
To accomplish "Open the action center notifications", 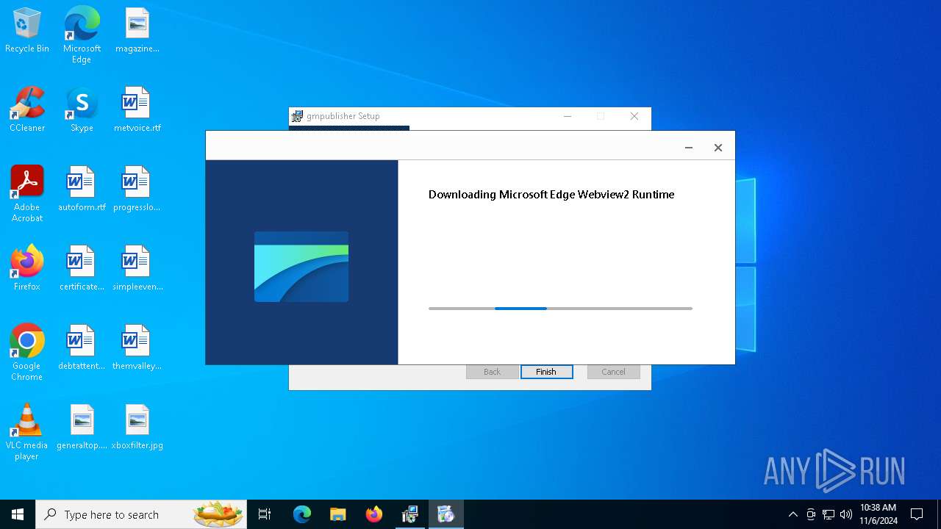I will coord(917,514).
